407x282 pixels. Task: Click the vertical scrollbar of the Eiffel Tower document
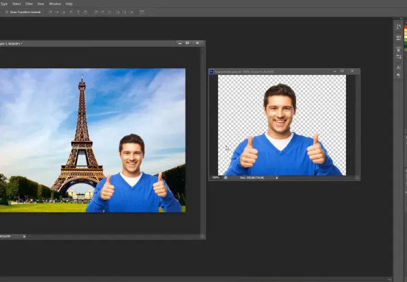202,140
